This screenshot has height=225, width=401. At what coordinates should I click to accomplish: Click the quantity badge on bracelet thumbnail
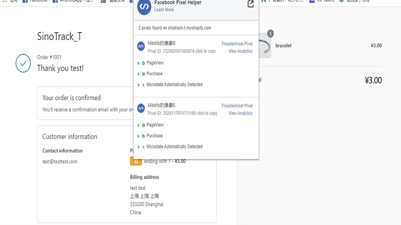point(270,33)
